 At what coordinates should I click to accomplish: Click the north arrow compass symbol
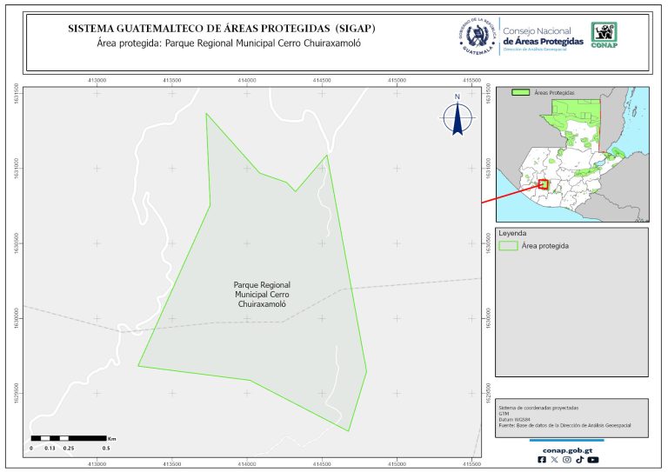coord(457,116)
